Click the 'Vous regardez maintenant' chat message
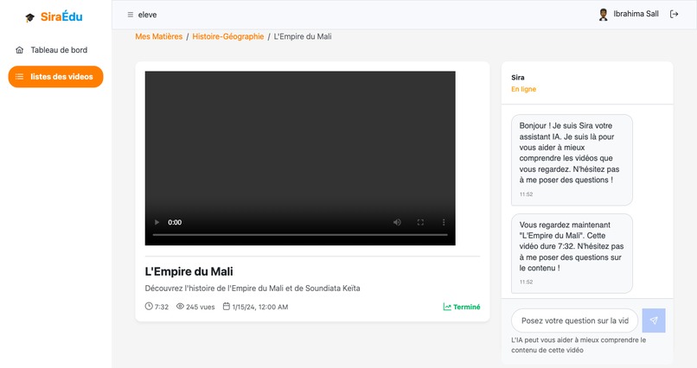The image size is (697, 368). tap(572, 253)
